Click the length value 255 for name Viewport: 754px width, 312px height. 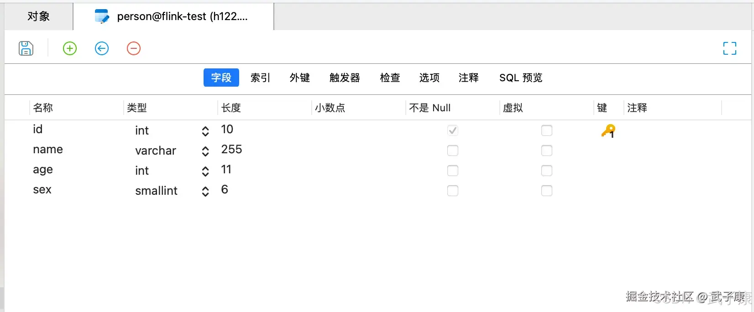(x=231, y=150)
